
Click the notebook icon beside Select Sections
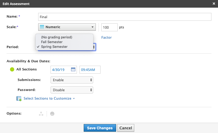pos(19,99)
